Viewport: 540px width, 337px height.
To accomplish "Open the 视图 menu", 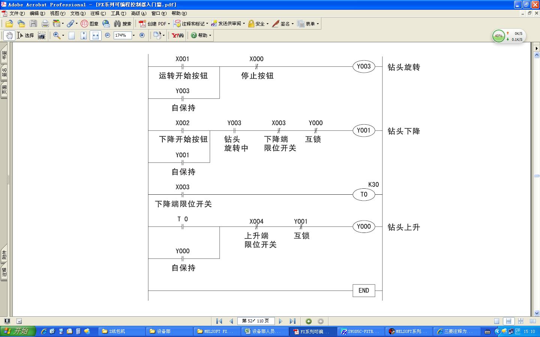I will point(57,13).
